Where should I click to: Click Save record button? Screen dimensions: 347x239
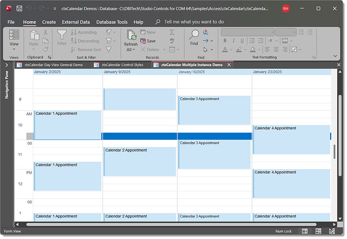[148, 41]
